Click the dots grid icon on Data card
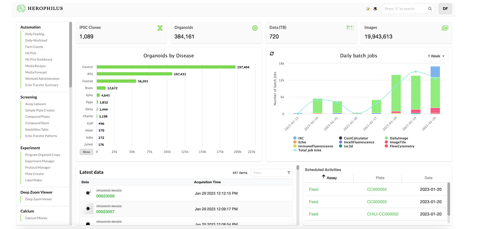The height and width of the screenshot is (229, 483). point(350,28)
